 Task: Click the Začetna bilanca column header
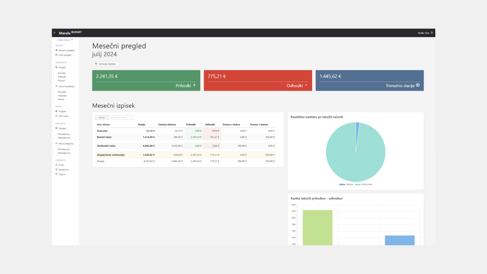(167, 124)
